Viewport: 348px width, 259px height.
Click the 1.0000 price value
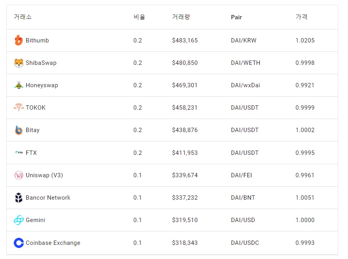pos(305,220)
